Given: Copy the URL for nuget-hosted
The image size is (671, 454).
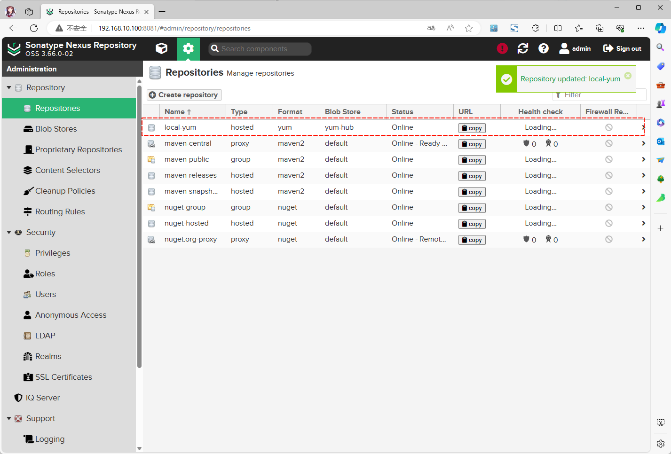Looking at the screenshot, I should point(472,224).
